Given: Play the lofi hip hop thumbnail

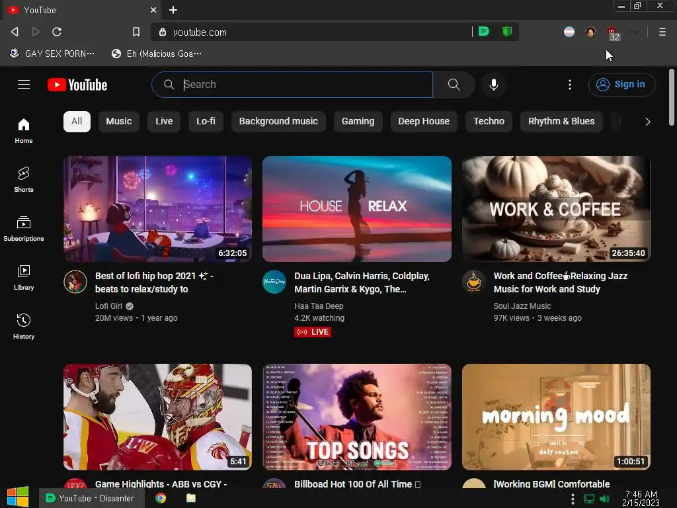Looking at the screenshot, I should point(157,209).
